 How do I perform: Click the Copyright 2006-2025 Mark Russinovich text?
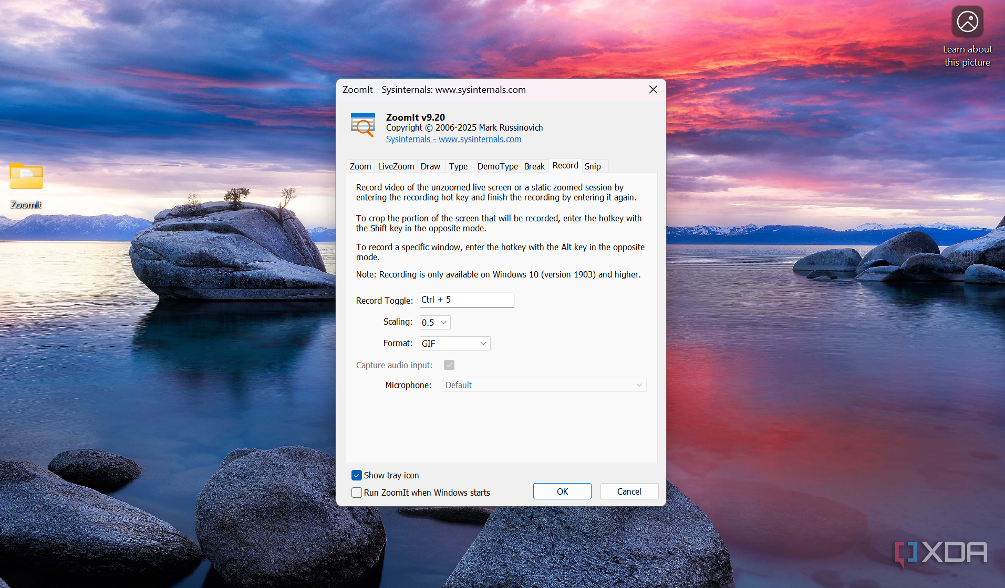click(x=464, y=127)
